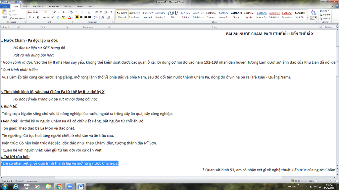This screenshot has height=190, width=339.
Task: Click the Sort A-Z icon
Action: pyautogui.click(x=106, y=12)
